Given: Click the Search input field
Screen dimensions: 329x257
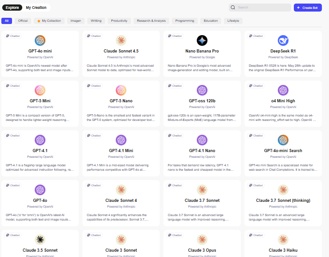Looking at the screenshot, I should click(x=263, y=8).
